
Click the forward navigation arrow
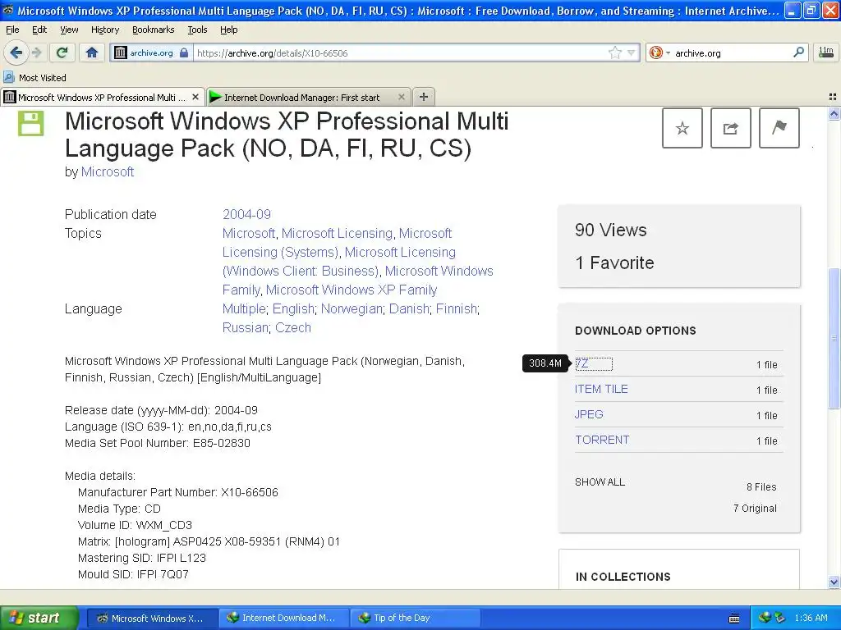(x=36, y=52)
